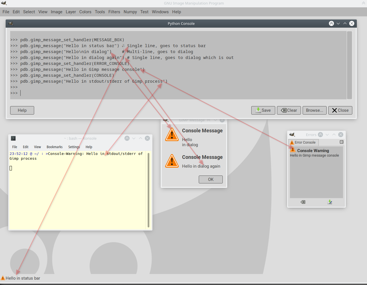Screen dimensions: 367x285
Task: Click the Wilber icon in the GIMP main title bar
Action: [x=4, y=3]
